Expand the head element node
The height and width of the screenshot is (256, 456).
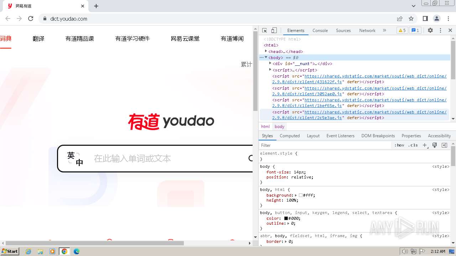266,51
